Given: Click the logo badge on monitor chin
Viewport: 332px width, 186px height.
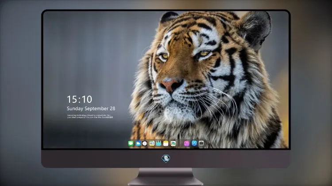Looking at the screenshot, I should [x=166, y=159].
